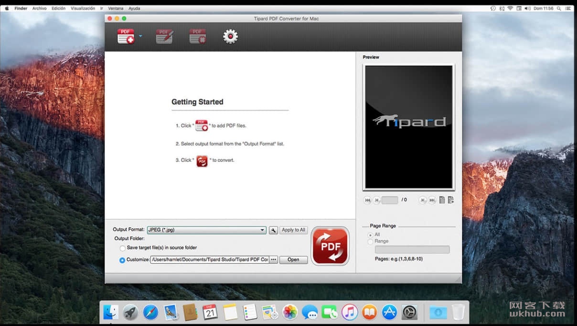Click the Tipard preview thumbnail
Image resolution: width=577 pixels, height=326 pixels.
[408, 127]
